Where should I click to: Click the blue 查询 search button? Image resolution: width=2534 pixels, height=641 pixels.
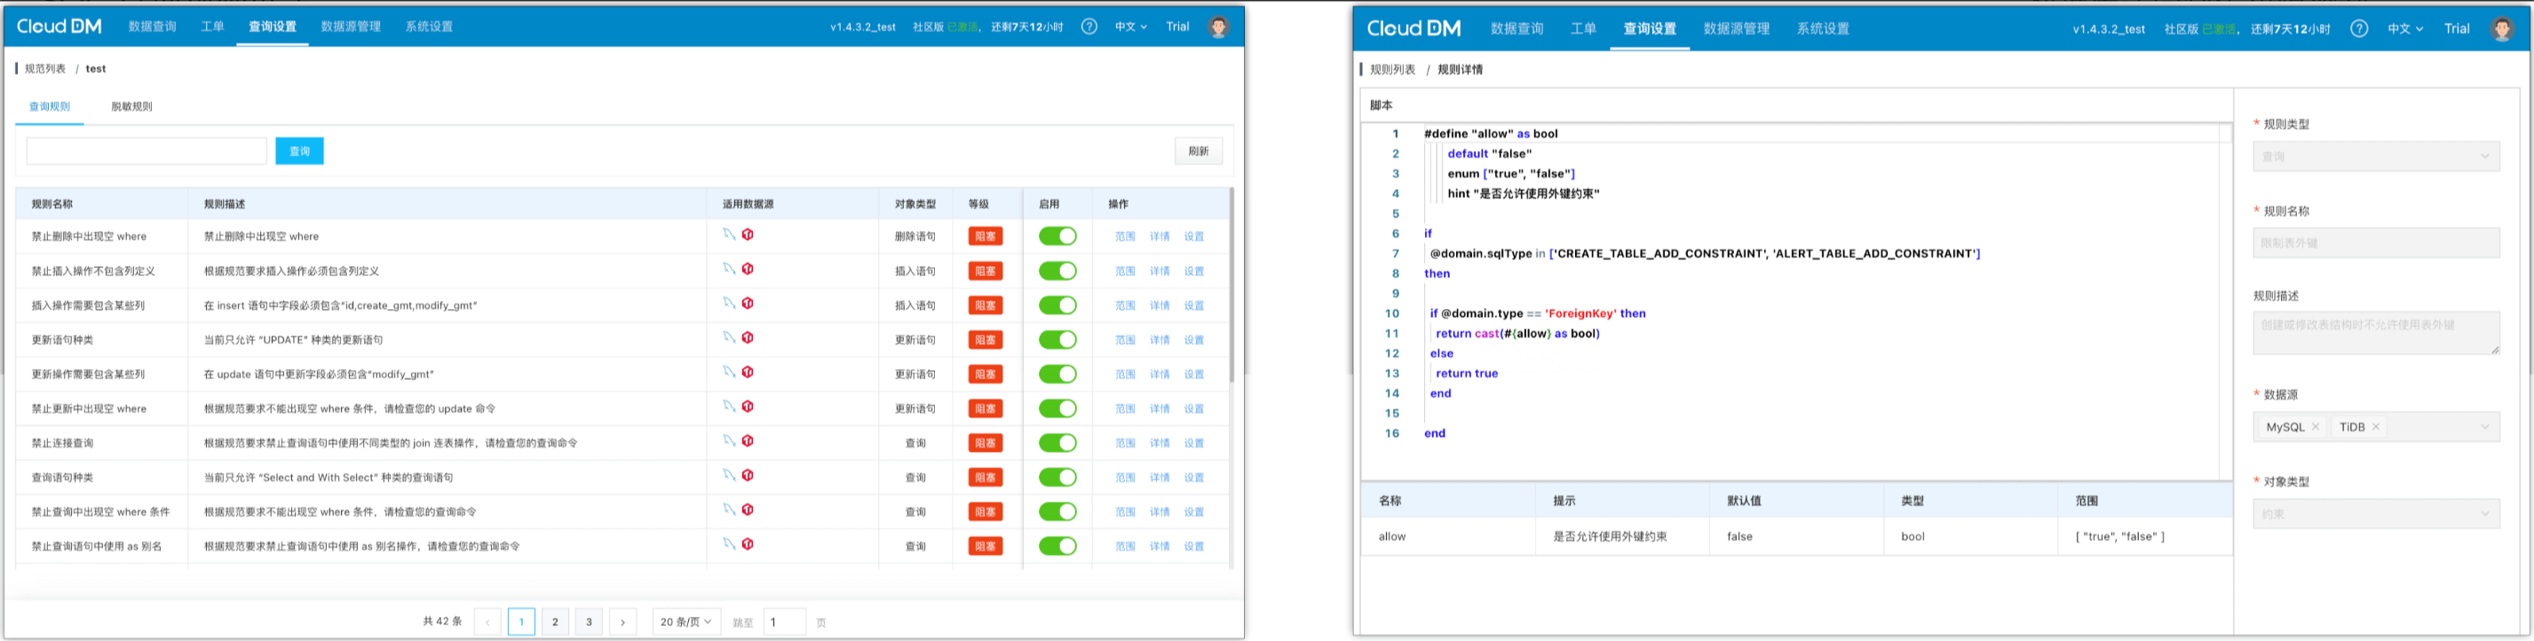(299, 150)
